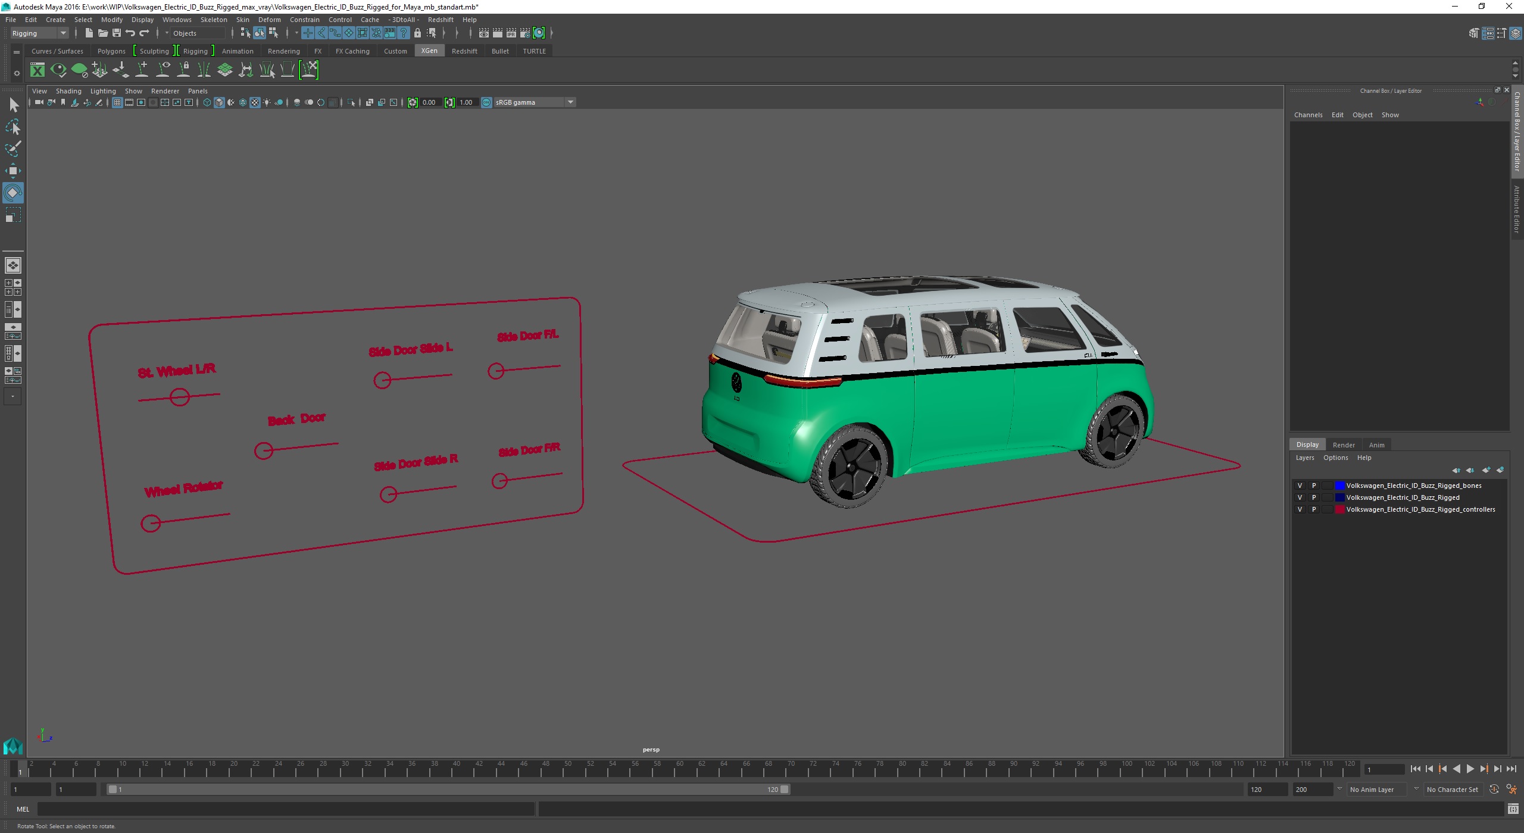Switch to the Polygons shelf tab
Viewport: 1524px width, 833px height.
coord(111,51)
